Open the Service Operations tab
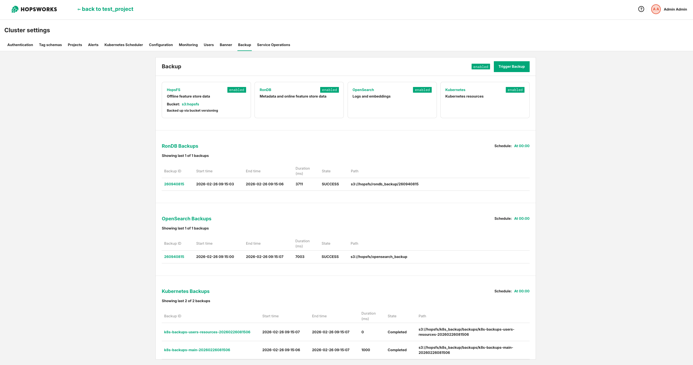693x365 pixels. point(274,45)
